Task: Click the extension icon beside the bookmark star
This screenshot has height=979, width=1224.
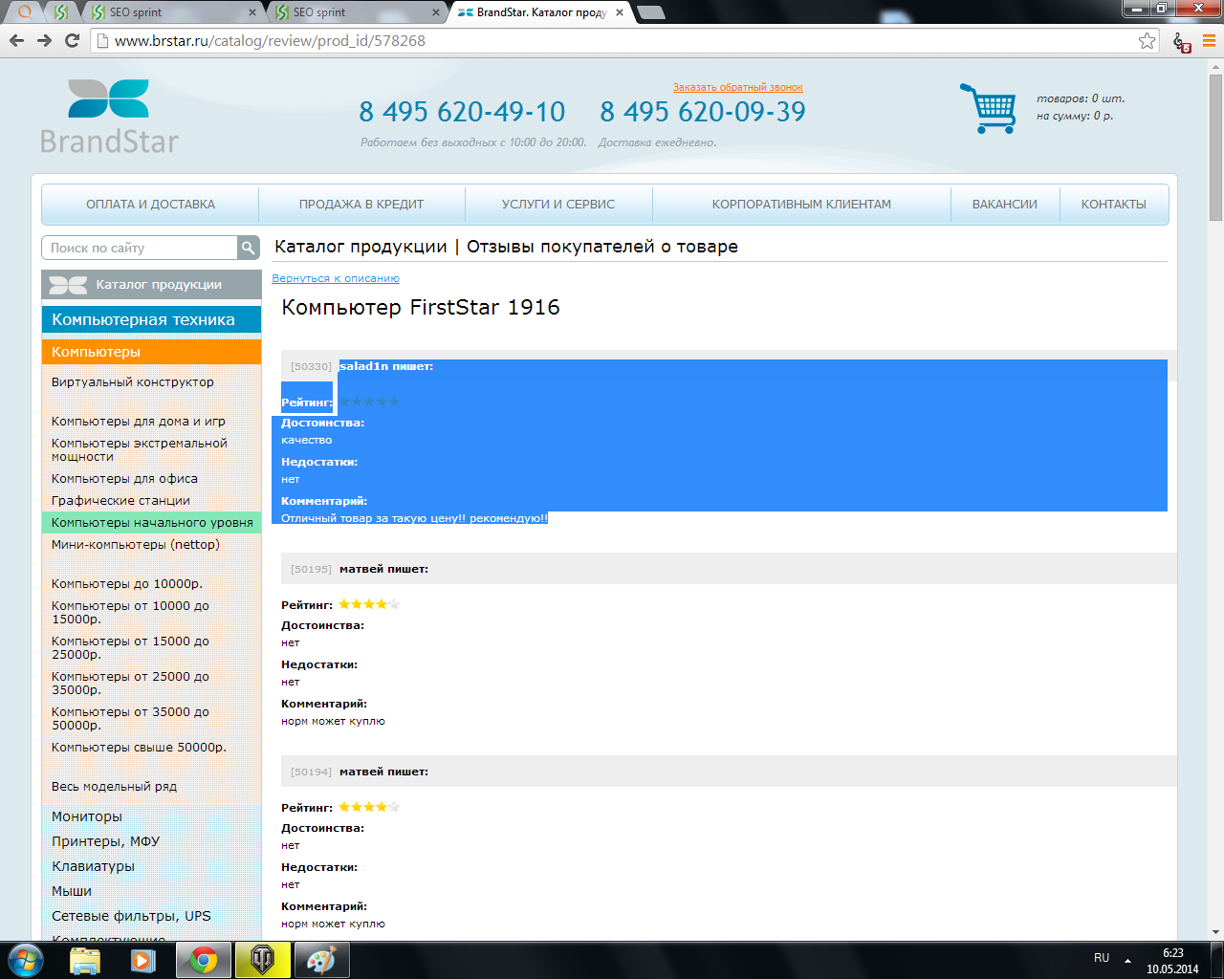Action: coord(1182,42)
